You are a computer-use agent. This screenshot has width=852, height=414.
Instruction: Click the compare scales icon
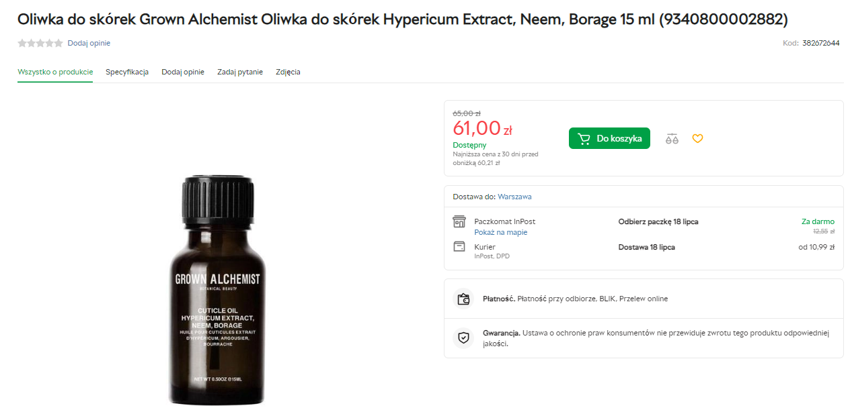click(x=672, y=139)
